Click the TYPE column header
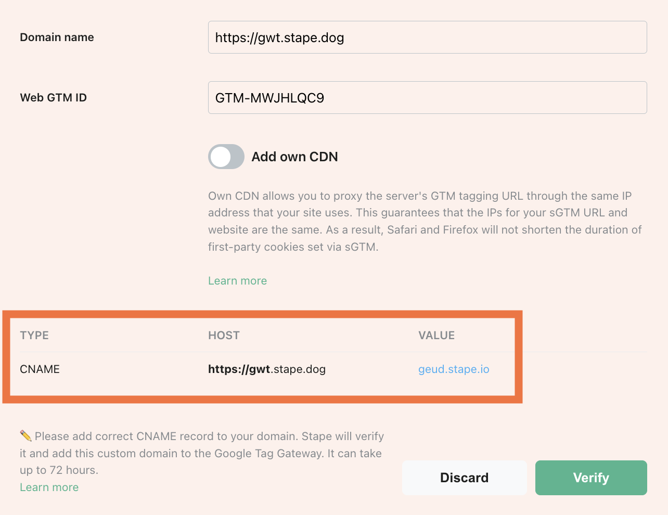Image resolution: width=668 pixels, height=515 pixels. (34, 336)
